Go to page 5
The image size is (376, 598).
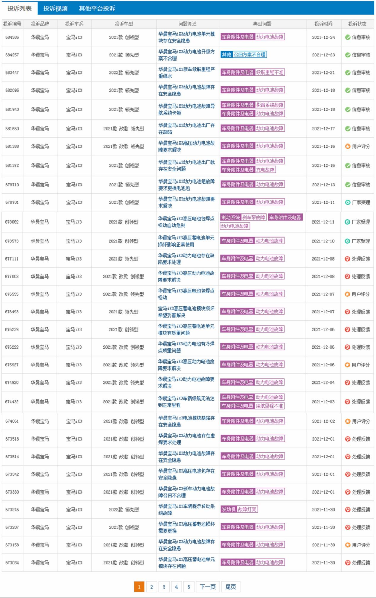click(189, 587)
